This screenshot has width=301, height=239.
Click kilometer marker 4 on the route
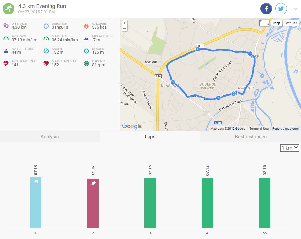(x=218, y=98)
